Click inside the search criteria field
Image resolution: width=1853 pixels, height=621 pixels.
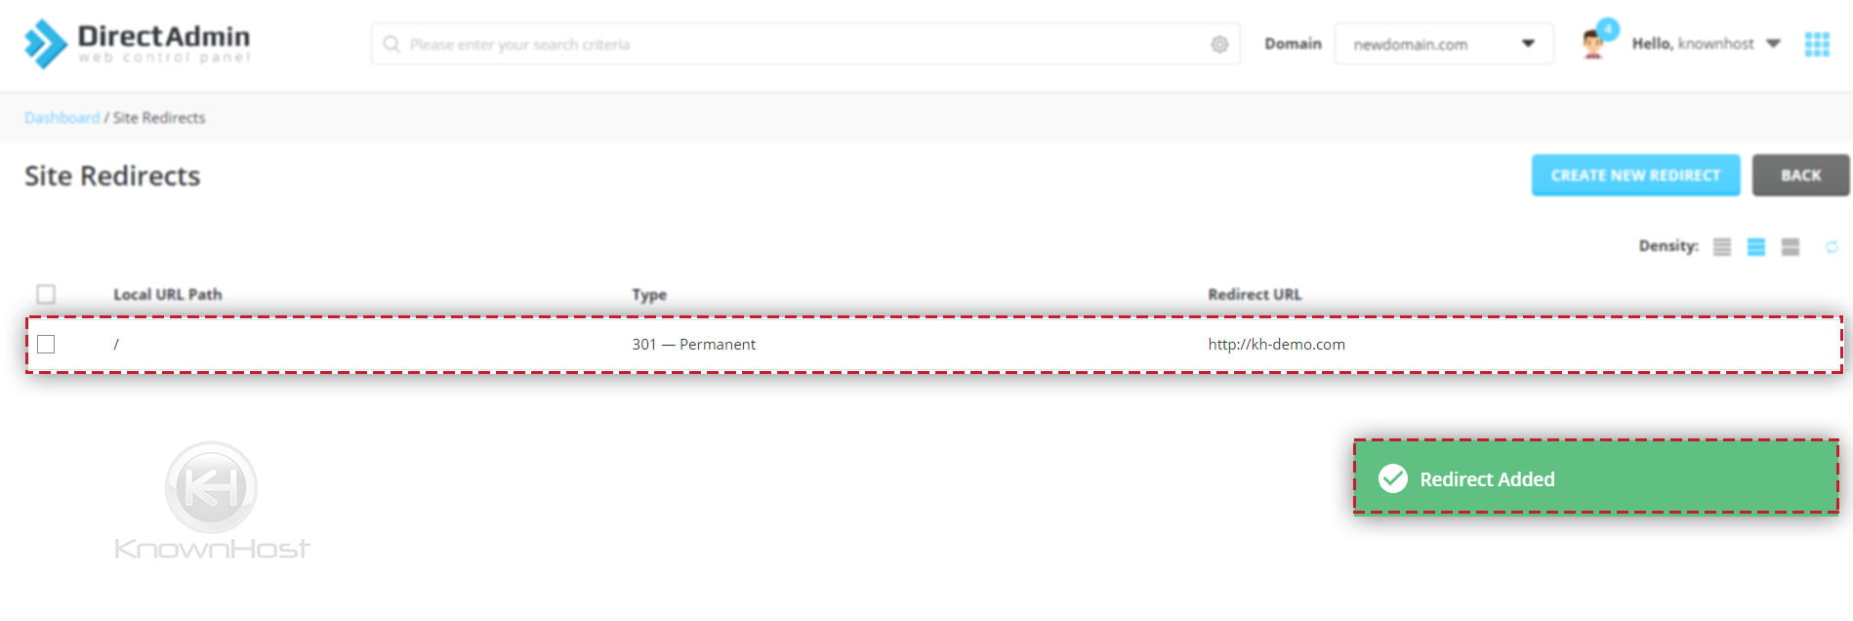pos(683,44)
